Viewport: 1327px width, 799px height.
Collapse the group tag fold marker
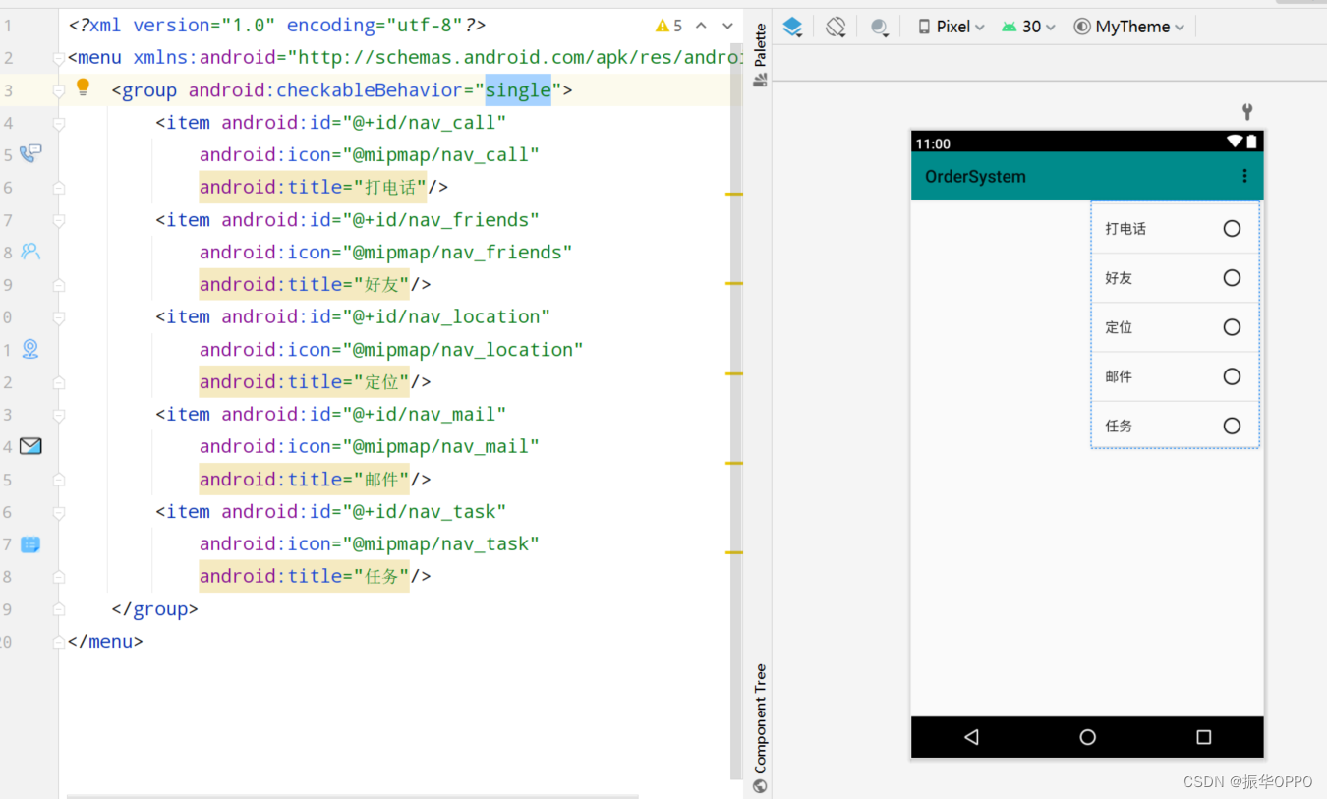[x=59, y=91]
